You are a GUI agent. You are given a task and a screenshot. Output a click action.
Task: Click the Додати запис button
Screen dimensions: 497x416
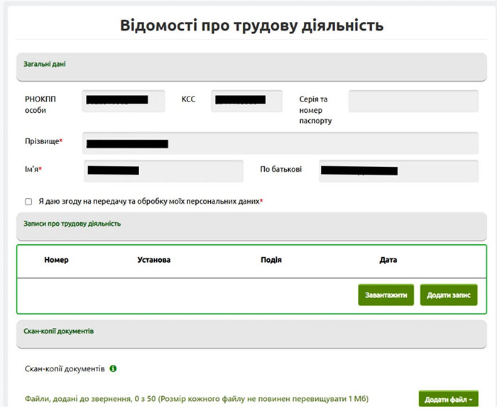pos(449,295)
